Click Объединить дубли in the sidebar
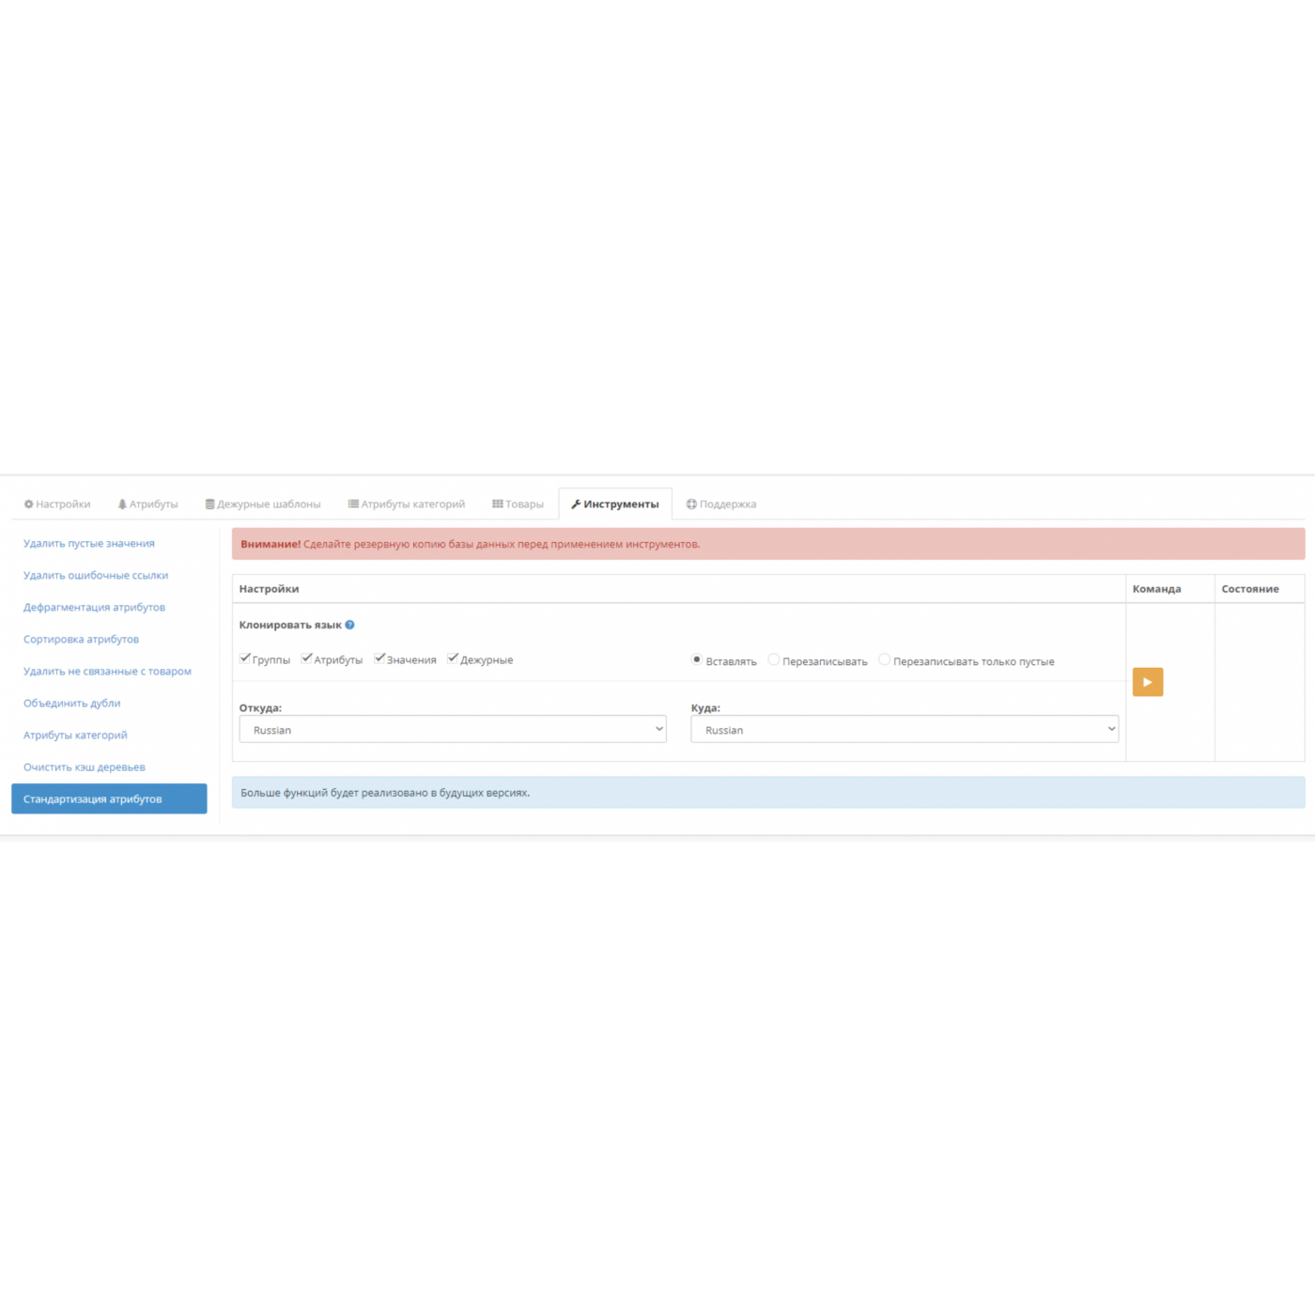Screen dimensions: 1315x1315 (x=72, y=704)
